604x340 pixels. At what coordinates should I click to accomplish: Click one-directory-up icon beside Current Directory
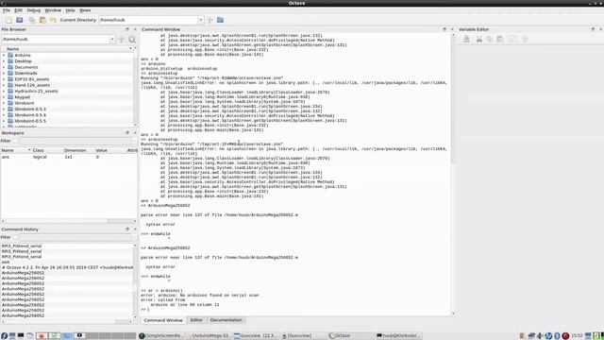210,20
